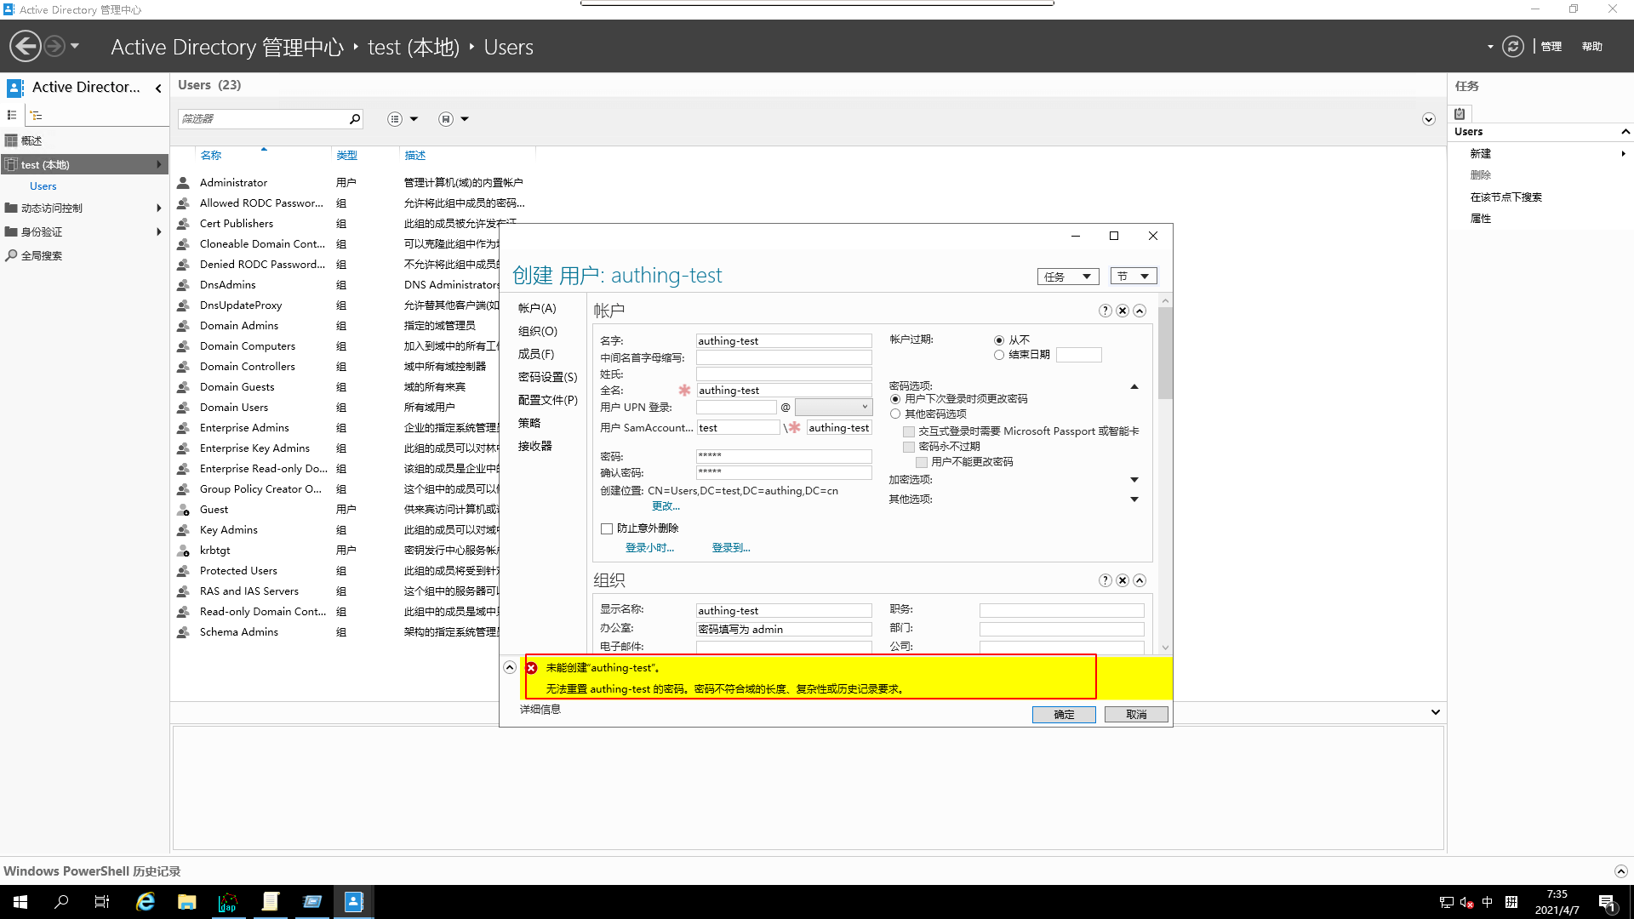
Task: Switch navigation pane to tree view icon
Action: coord(36,116)
